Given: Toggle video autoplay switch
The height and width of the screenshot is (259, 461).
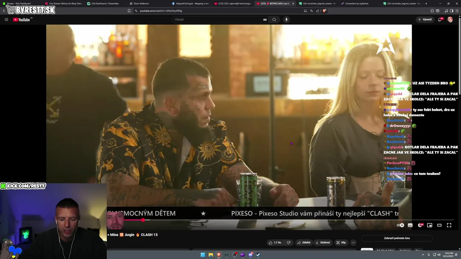Looking at the screenshot, I should pos(400,225).
